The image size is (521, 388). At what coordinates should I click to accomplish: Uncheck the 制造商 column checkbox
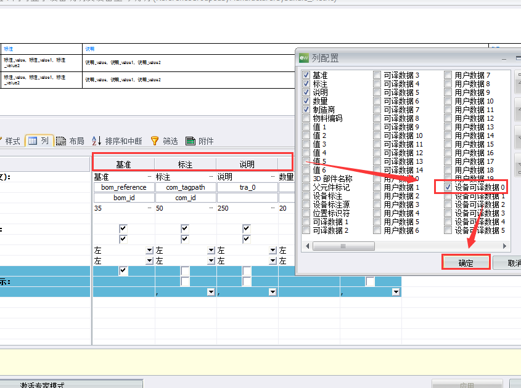pyautogui.click(x=306, y=110)
